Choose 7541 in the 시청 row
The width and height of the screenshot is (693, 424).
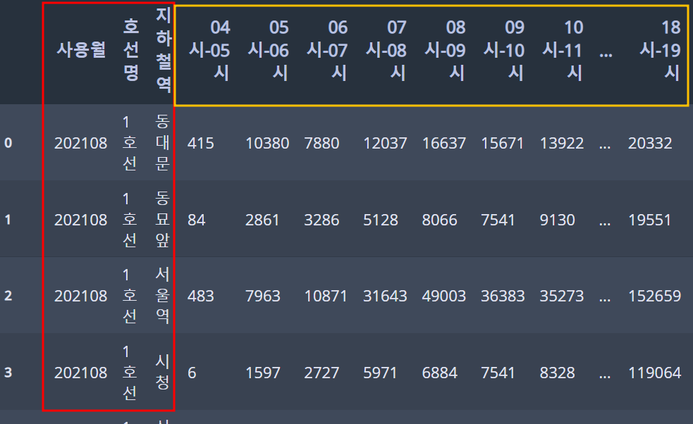pos(498,373)
